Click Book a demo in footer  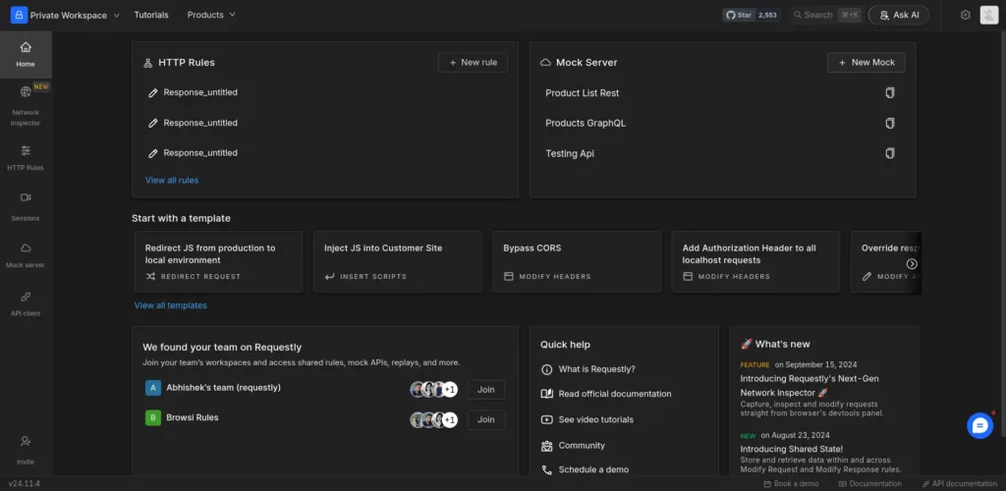point(791,484)
